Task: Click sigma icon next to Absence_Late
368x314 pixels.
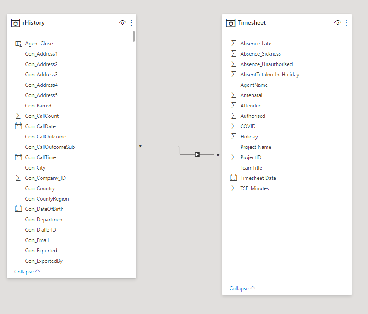Action: pyautogui.click(x=233, y=43)
